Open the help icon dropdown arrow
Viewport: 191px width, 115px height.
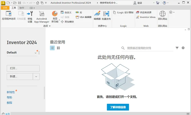click(168, 3)
